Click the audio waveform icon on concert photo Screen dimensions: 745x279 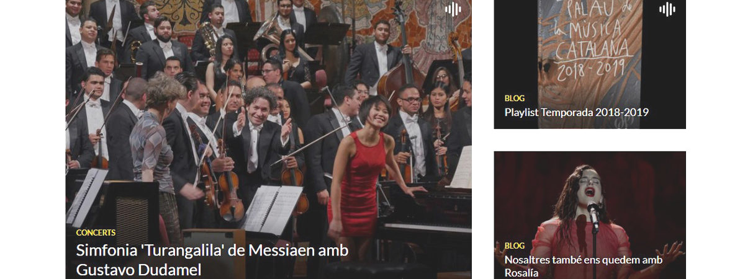point(453,9)
